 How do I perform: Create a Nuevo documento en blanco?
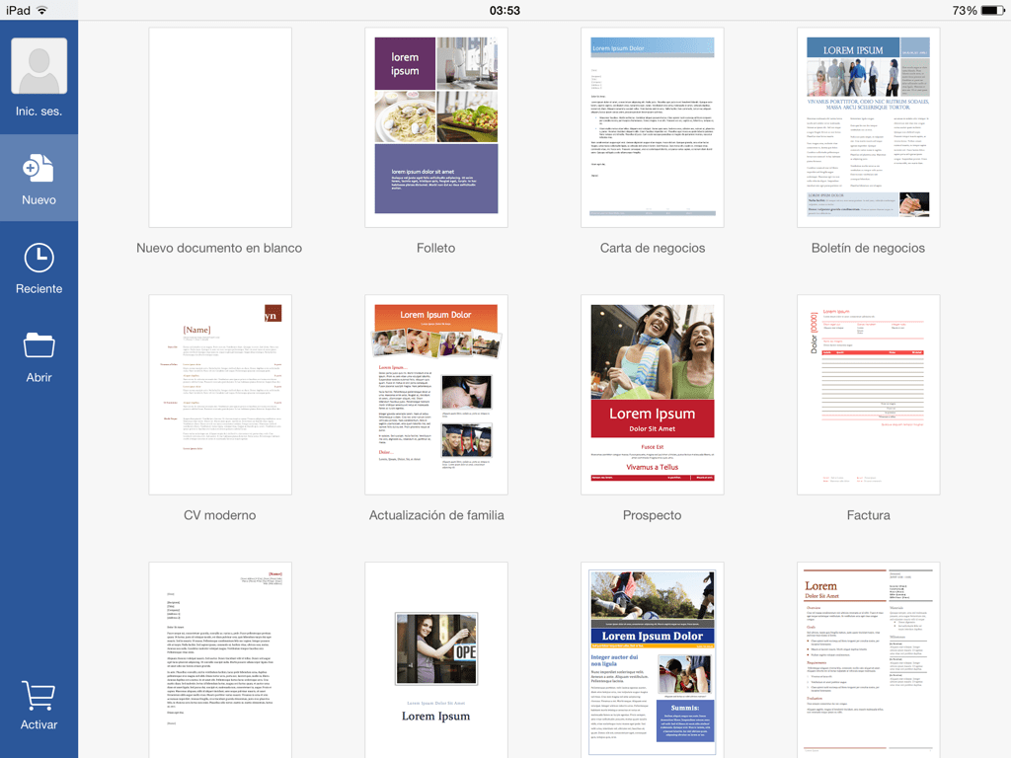pyautogui.click(x=219, y=126)
